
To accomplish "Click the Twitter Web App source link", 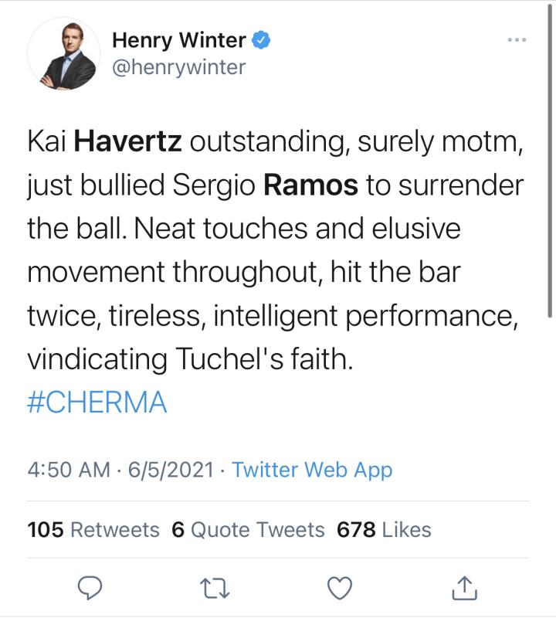I will (x=312, y=470).
